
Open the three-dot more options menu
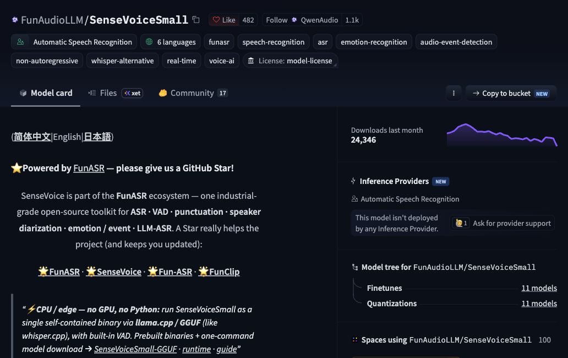(454, 93)
